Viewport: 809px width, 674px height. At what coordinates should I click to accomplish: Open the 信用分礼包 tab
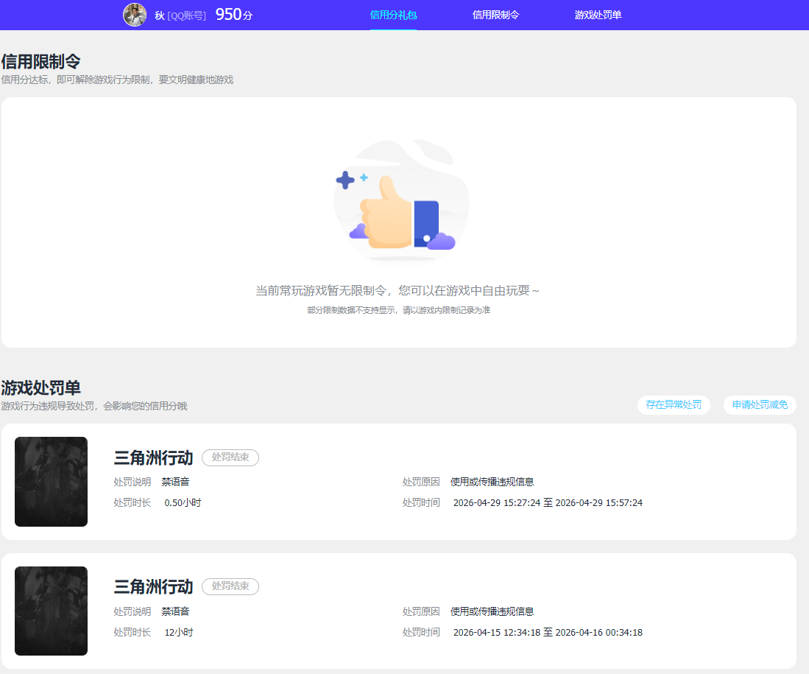click(x=393, y=15)
